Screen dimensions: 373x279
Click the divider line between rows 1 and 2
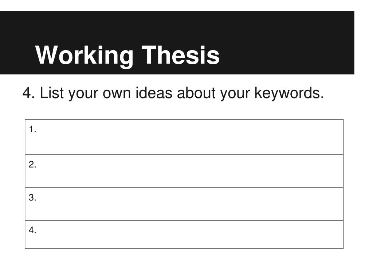[184, 155]
